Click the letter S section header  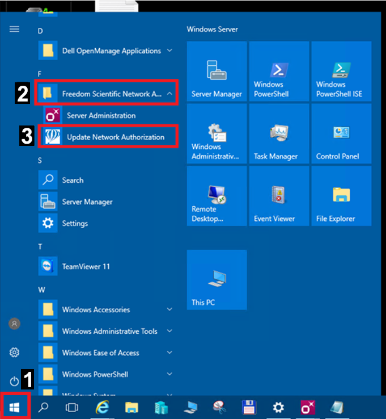[x=40, y=160]
